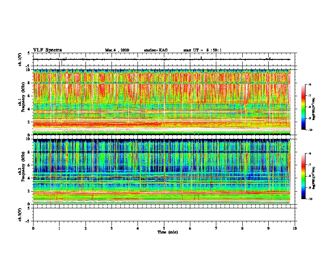Click the lower color bar "-10" label

(x=310, y=199)
